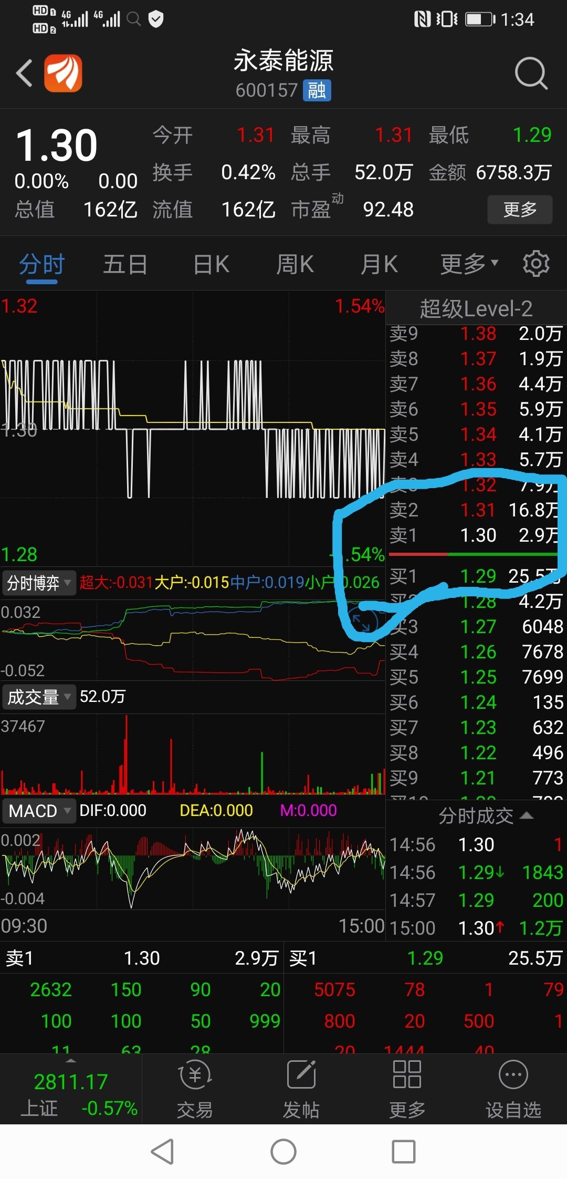Collapse the 分时成交 panel arrow
Screen dimensions: 567x1179
527,816
